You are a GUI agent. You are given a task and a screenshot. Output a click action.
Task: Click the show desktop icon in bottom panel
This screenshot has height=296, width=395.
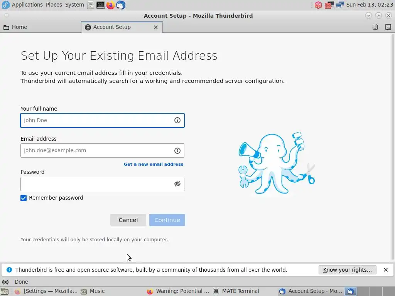[5, 291]
